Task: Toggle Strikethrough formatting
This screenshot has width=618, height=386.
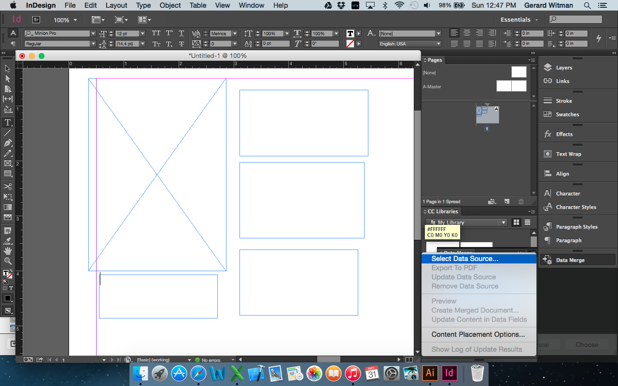Action: point(182,44)
